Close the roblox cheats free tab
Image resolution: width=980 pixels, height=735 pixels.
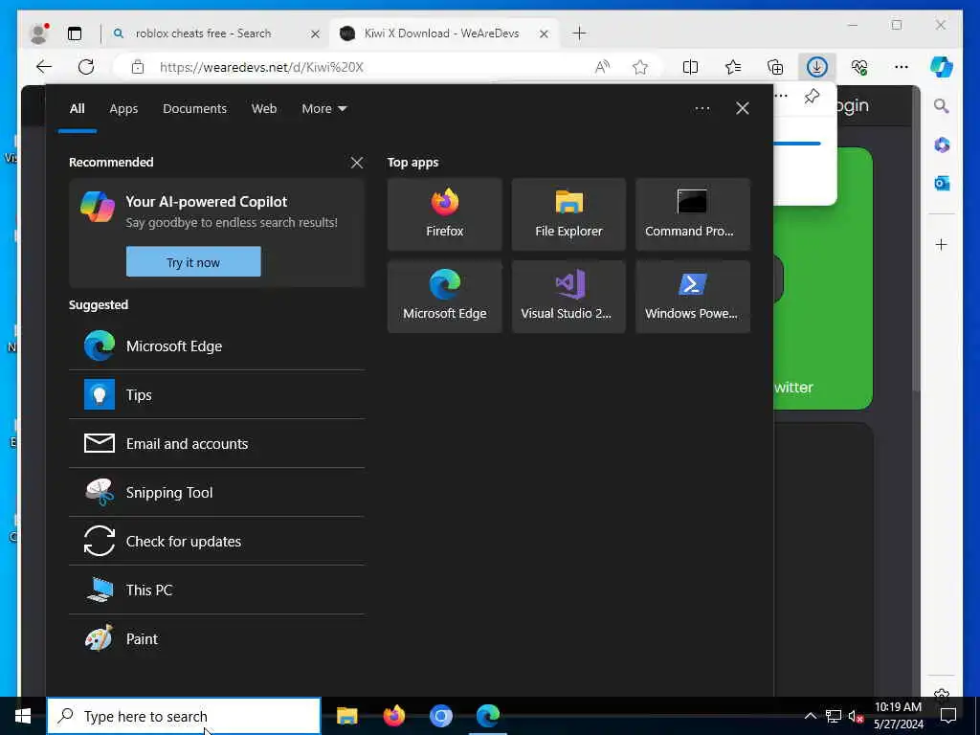coord(315,33)
